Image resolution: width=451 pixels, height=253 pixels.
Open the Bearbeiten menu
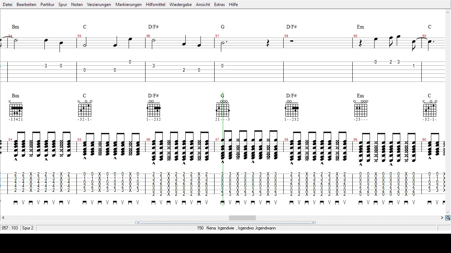(x=26, y=5)
